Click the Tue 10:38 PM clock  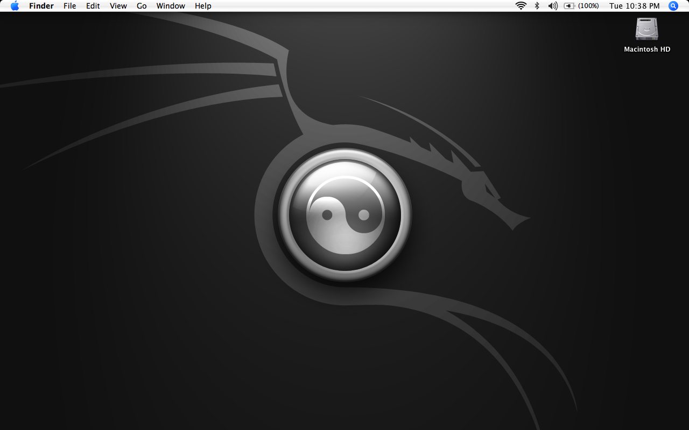(634, 6)
